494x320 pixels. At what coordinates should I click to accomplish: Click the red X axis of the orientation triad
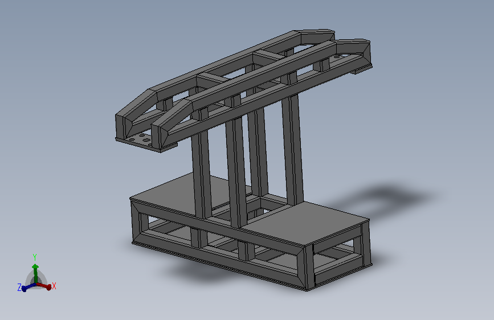44,286
